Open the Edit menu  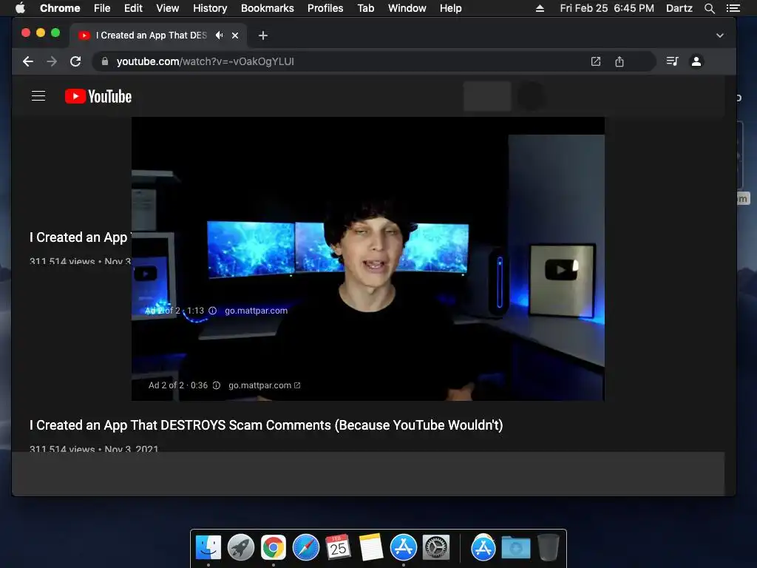pyautogui.click(x=133, y=8)
